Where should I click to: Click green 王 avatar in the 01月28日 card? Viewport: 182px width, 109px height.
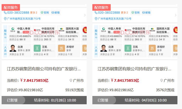coord(37,48)
